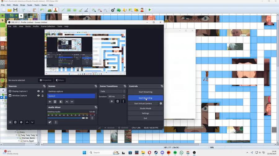Open RPG Maker Game menu
Screen dimensions: 279x156
(44, 5)
